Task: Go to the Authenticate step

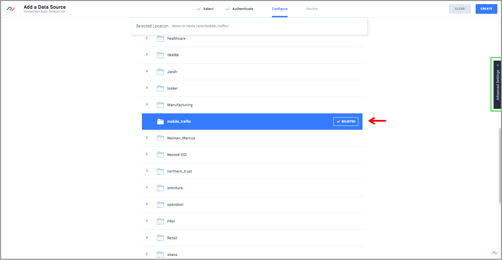Action: pos(240,9)
